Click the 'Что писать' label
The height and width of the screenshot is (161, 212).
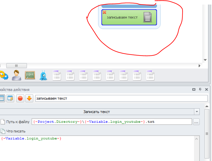(x=16, y=131)
